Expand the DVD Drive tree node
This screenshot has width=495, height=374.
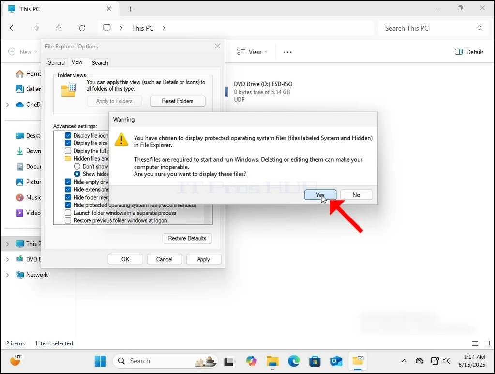point(8,259)
